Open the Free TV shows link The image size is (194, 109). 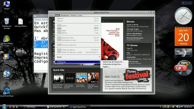pos(129,48)
